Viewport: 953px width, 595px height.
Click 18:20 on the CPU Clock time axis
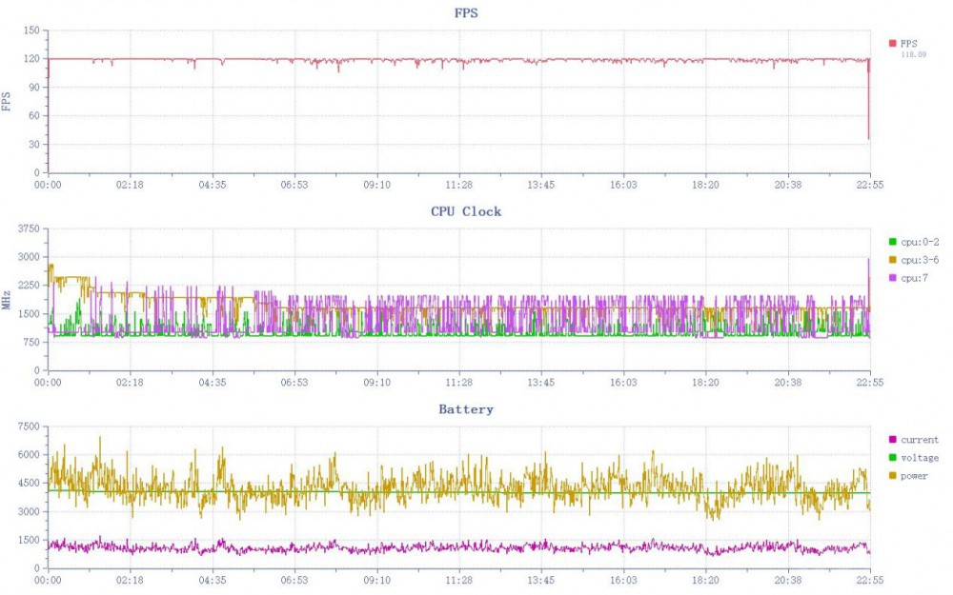(705, 383)
